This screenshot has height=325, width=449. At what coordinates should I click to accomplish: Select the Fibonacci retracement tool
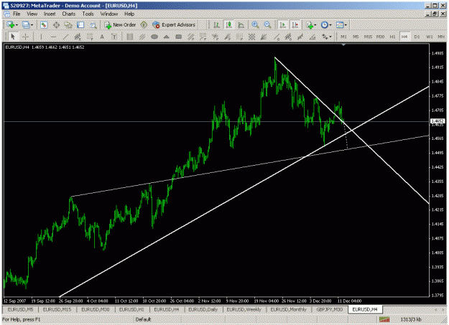[90, 37]
